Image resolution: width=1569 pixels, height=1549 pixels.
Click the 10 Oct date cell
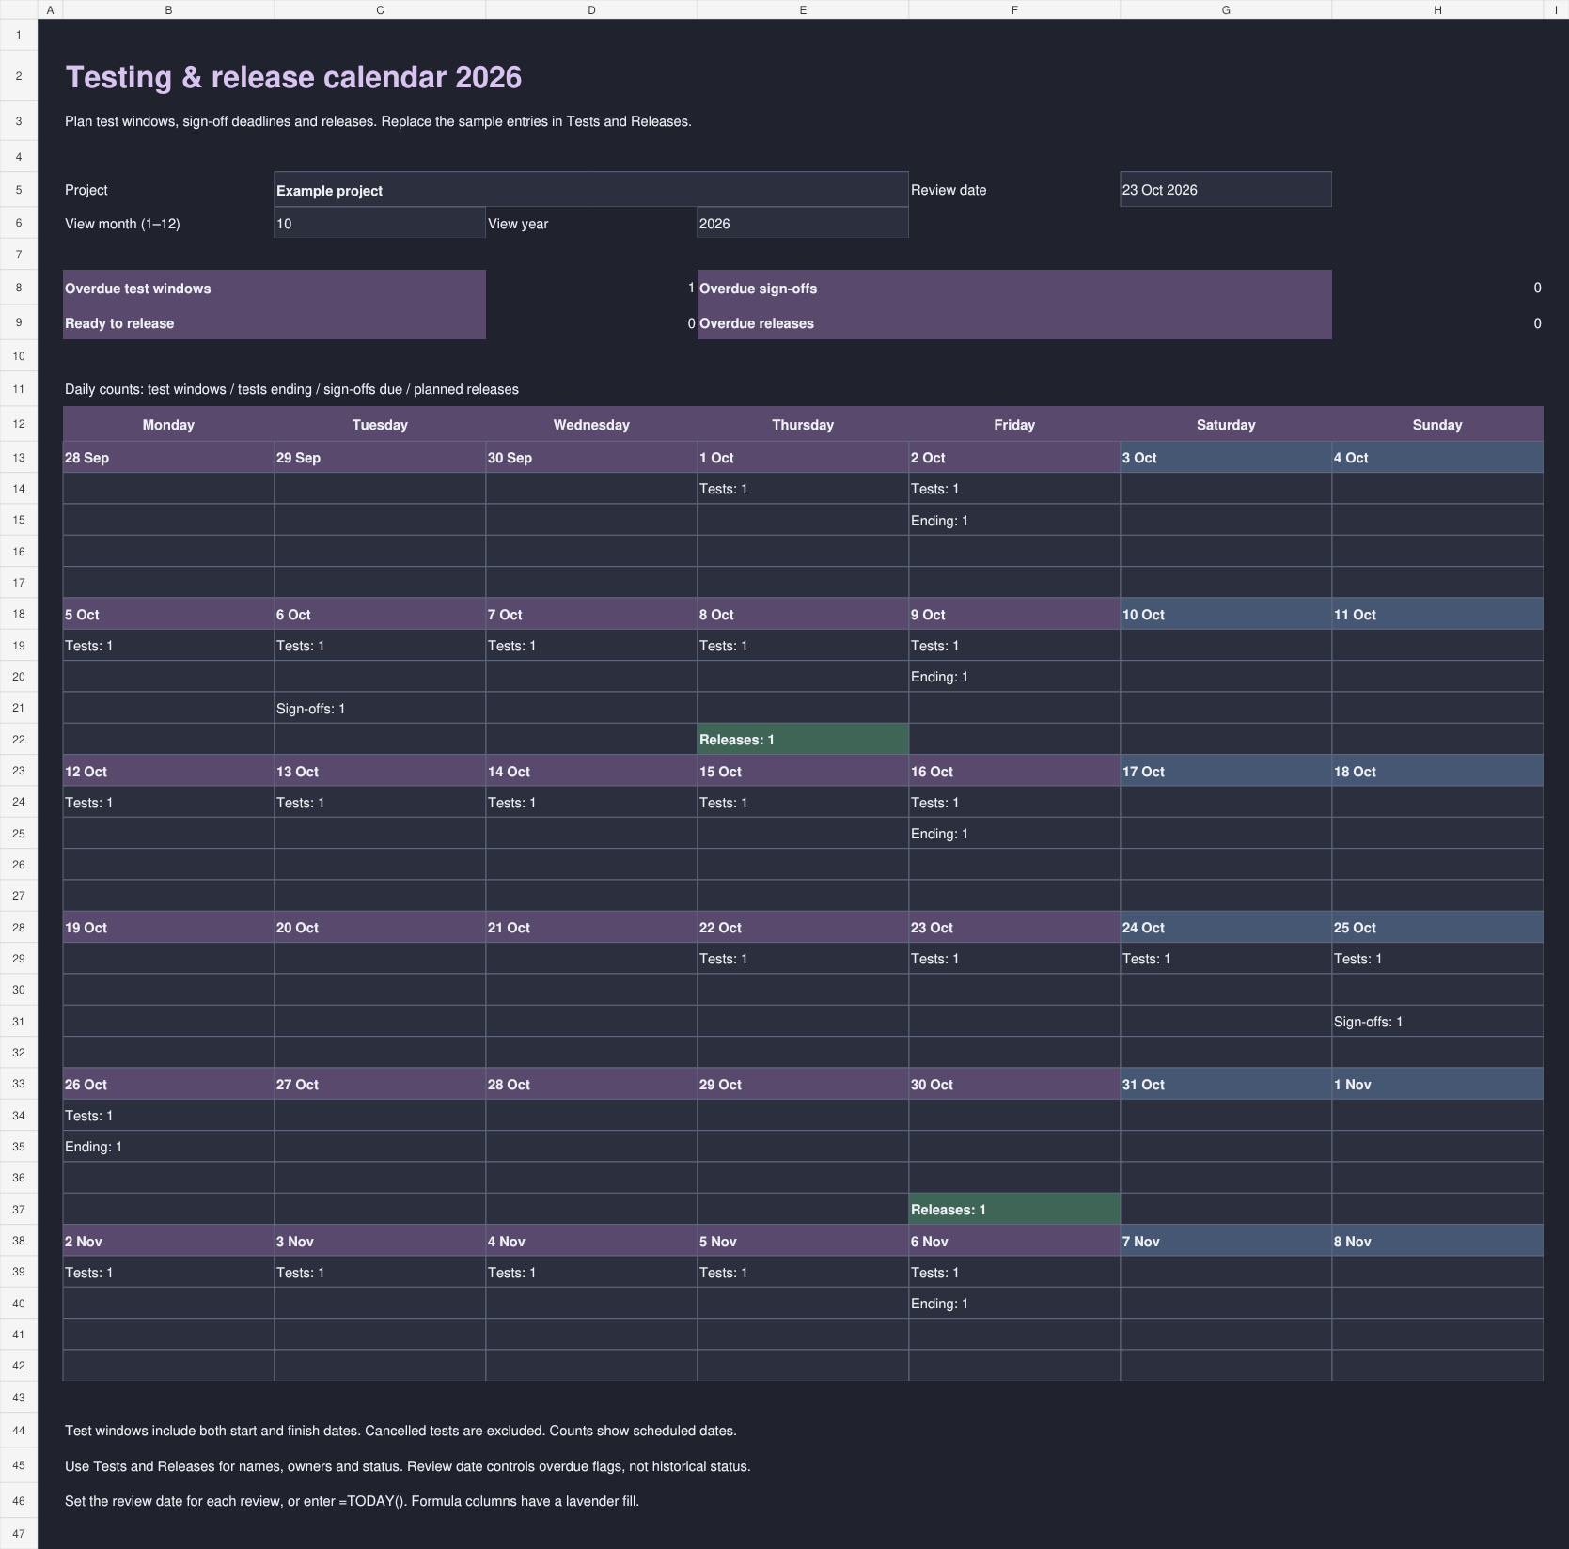coord(1226,615)
